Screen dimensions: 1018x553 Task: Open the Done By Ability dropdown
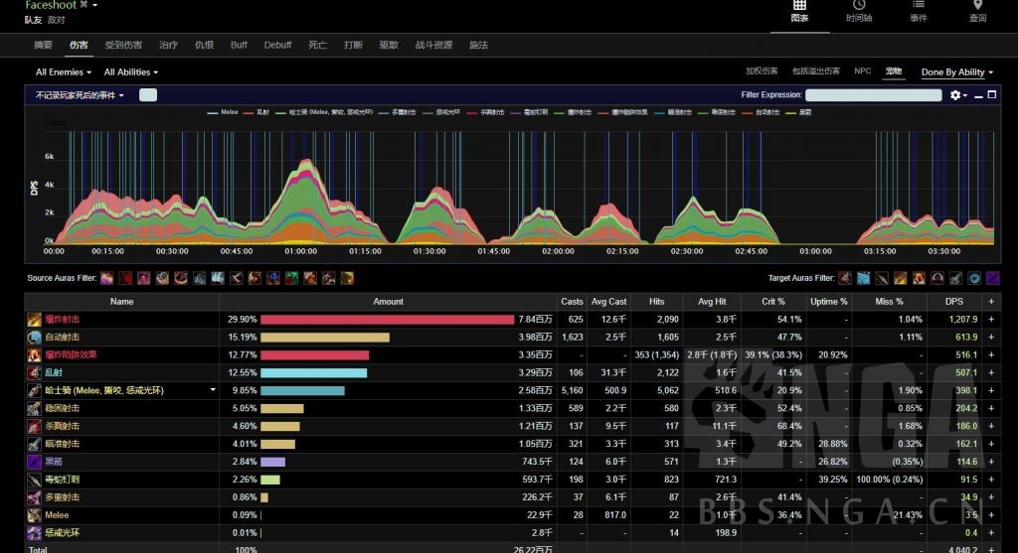point(956,72)
